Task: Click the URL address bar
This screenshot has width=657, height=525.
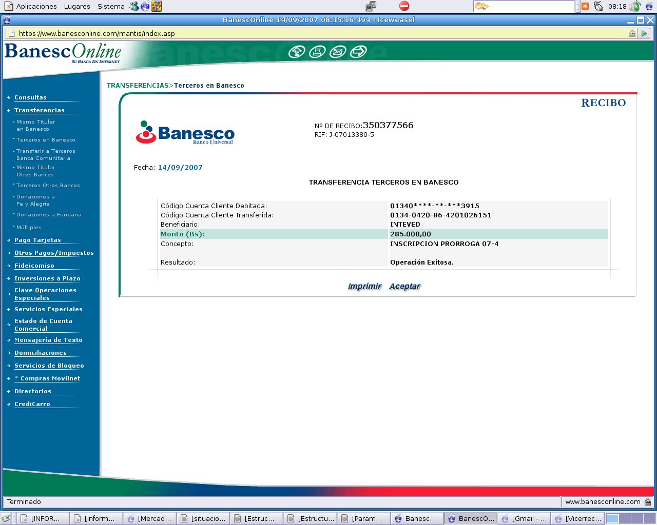Action: 322,33
